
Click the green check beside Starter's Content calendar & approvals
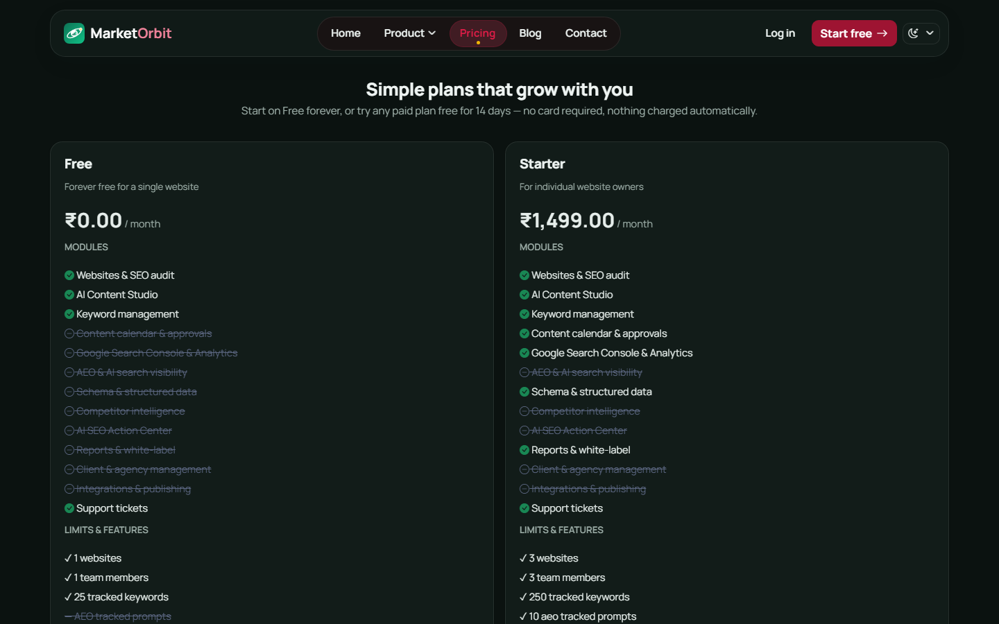pyautogui.click(x=524, y=333)
